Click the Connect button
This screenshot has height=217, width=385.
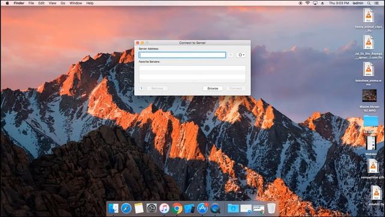tap(236, 89)
